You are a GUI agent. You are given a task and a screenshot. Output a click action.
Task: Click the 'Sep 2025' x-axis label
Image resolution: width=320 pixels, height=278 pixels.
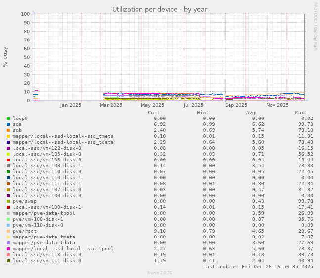click(236, 105)
